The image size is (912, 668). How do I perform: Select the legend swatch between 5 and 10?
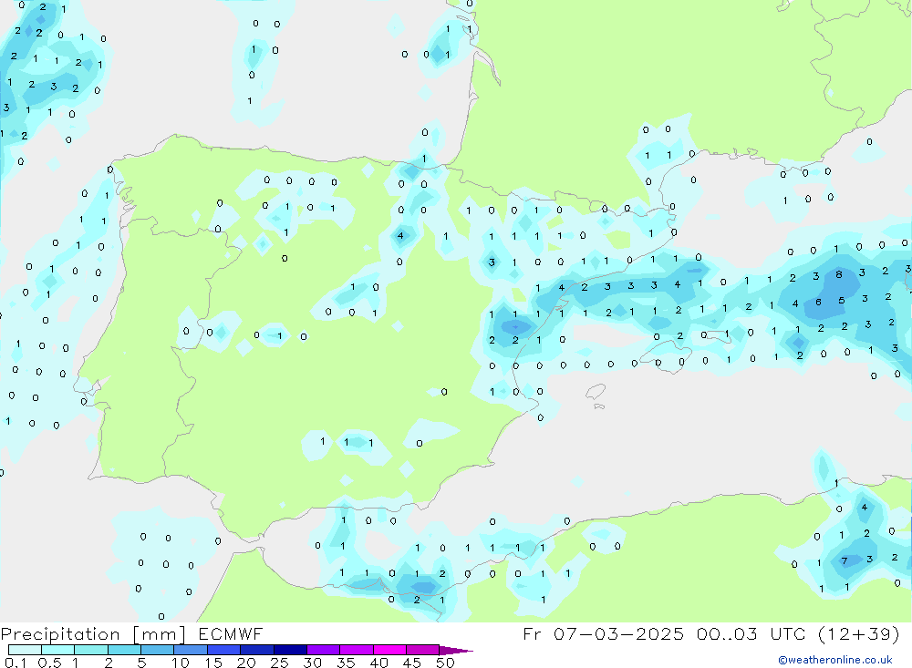(x=157, y=650)
